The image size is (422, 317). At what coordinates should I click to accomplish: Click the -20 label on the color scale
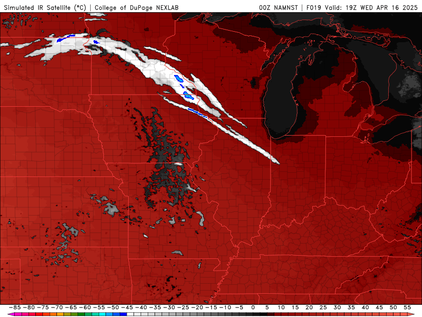click(197, 307)
